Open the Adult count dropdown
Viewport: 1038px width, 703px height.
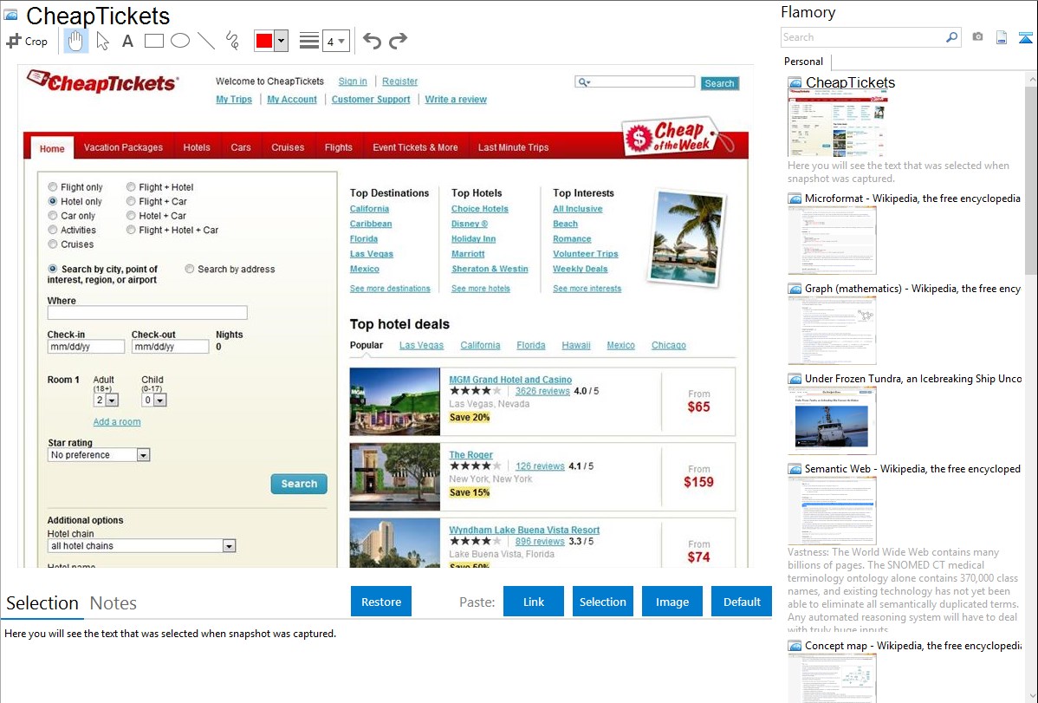(112, 400)
